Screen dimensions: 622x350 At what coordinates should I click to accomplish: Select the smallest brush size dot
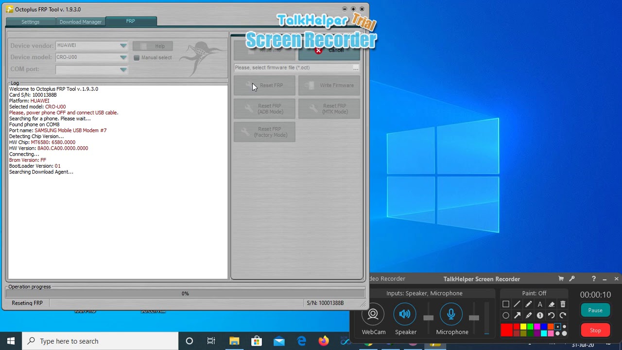(x=557, y=327)
